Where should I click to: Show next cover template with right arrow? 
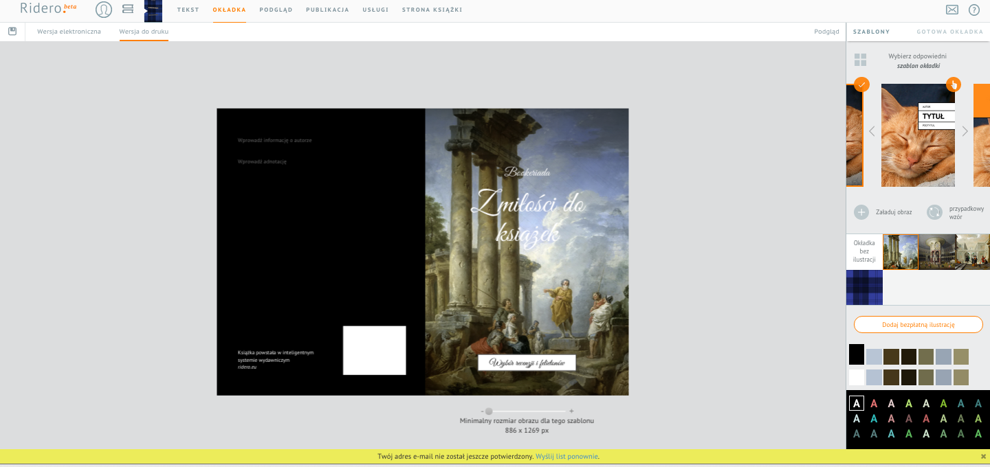coord(965,131)
